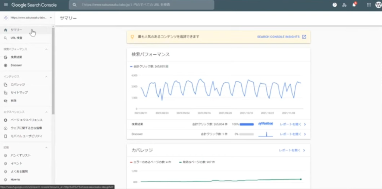Click the chevron in the 検索結果 row

click(x=305, y=124)
